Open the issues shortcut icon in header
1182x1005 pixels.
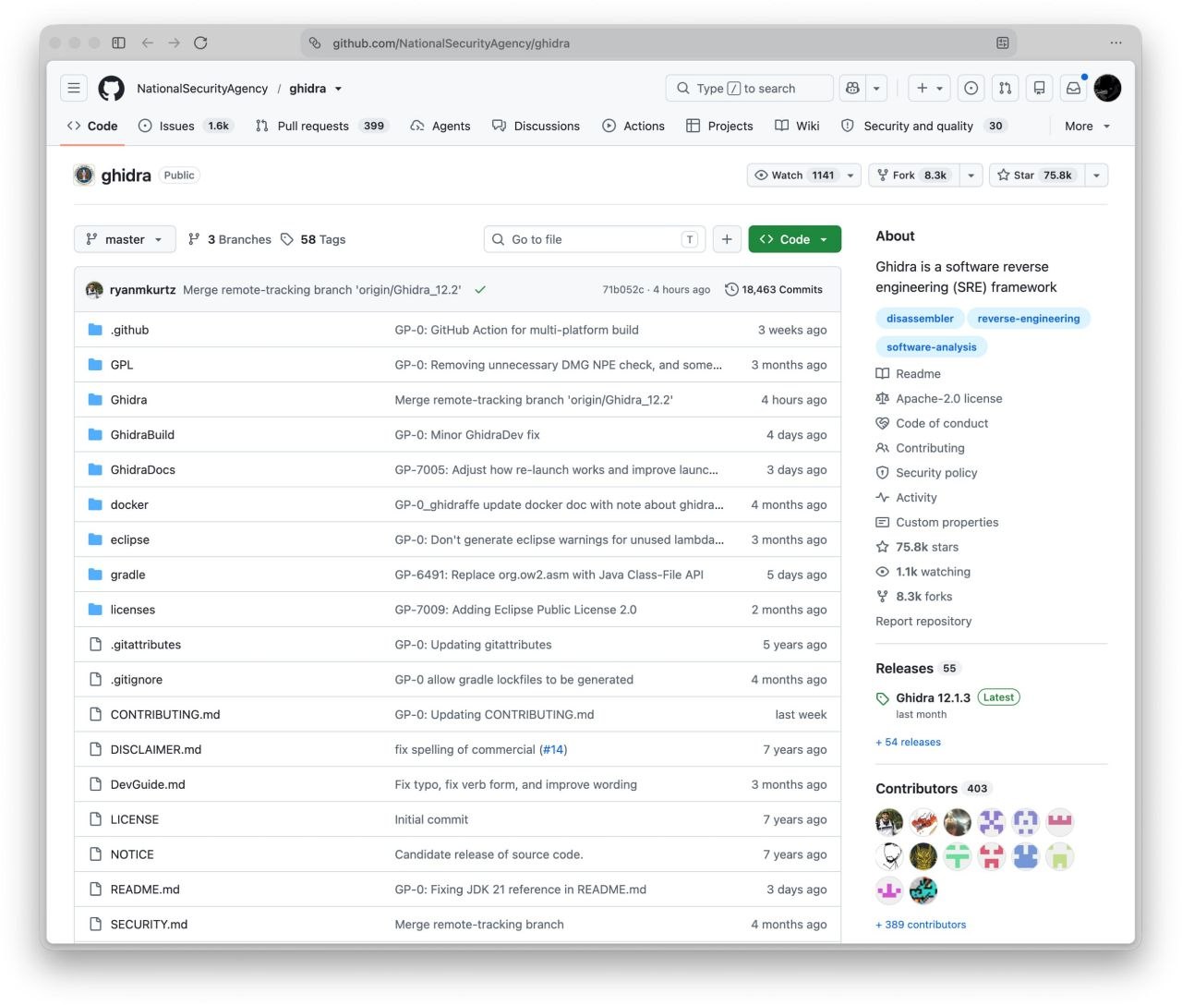971,88
